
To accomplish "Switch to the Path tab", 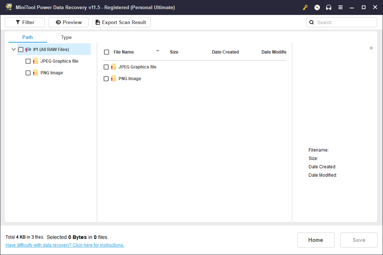I will (x=28, y=37).
